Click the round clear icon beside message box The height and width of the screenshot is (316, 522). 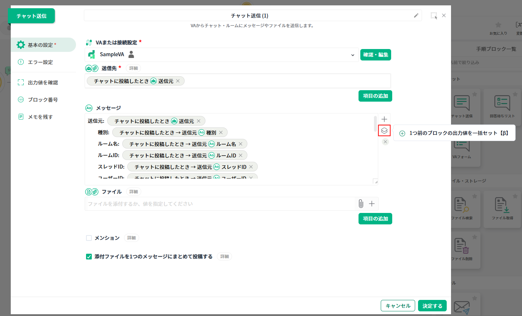click(x=385, y=142)
